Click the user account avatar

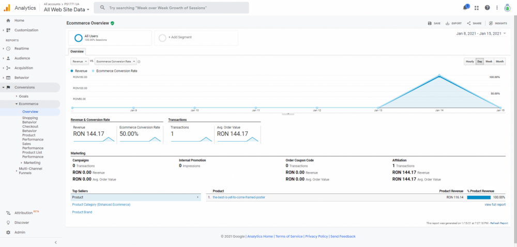[507, 8]
